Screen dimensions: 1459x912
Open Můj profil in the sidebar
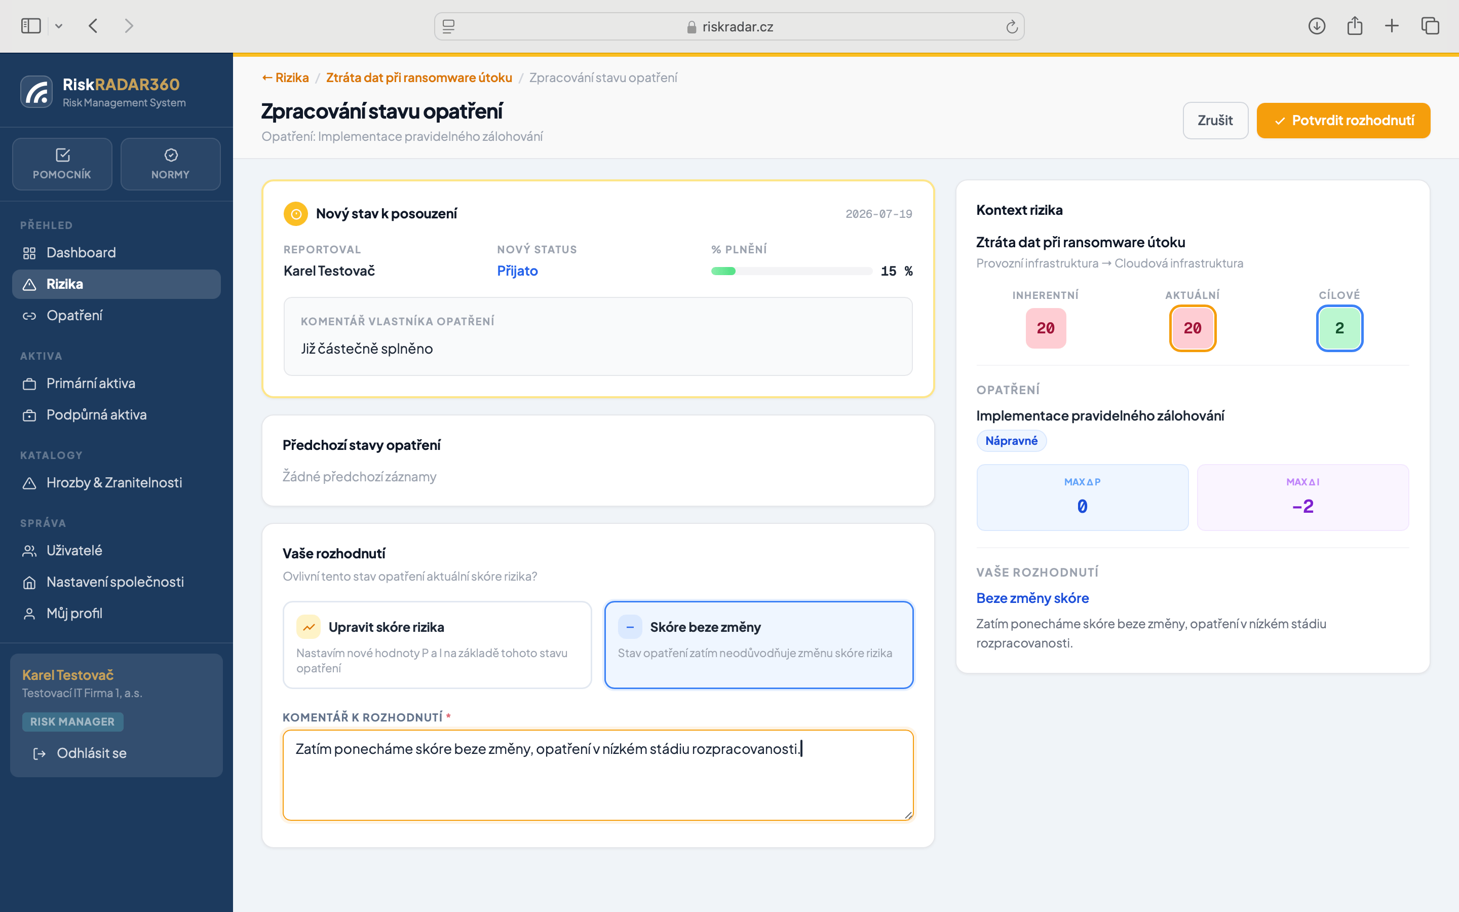point(117,614)
